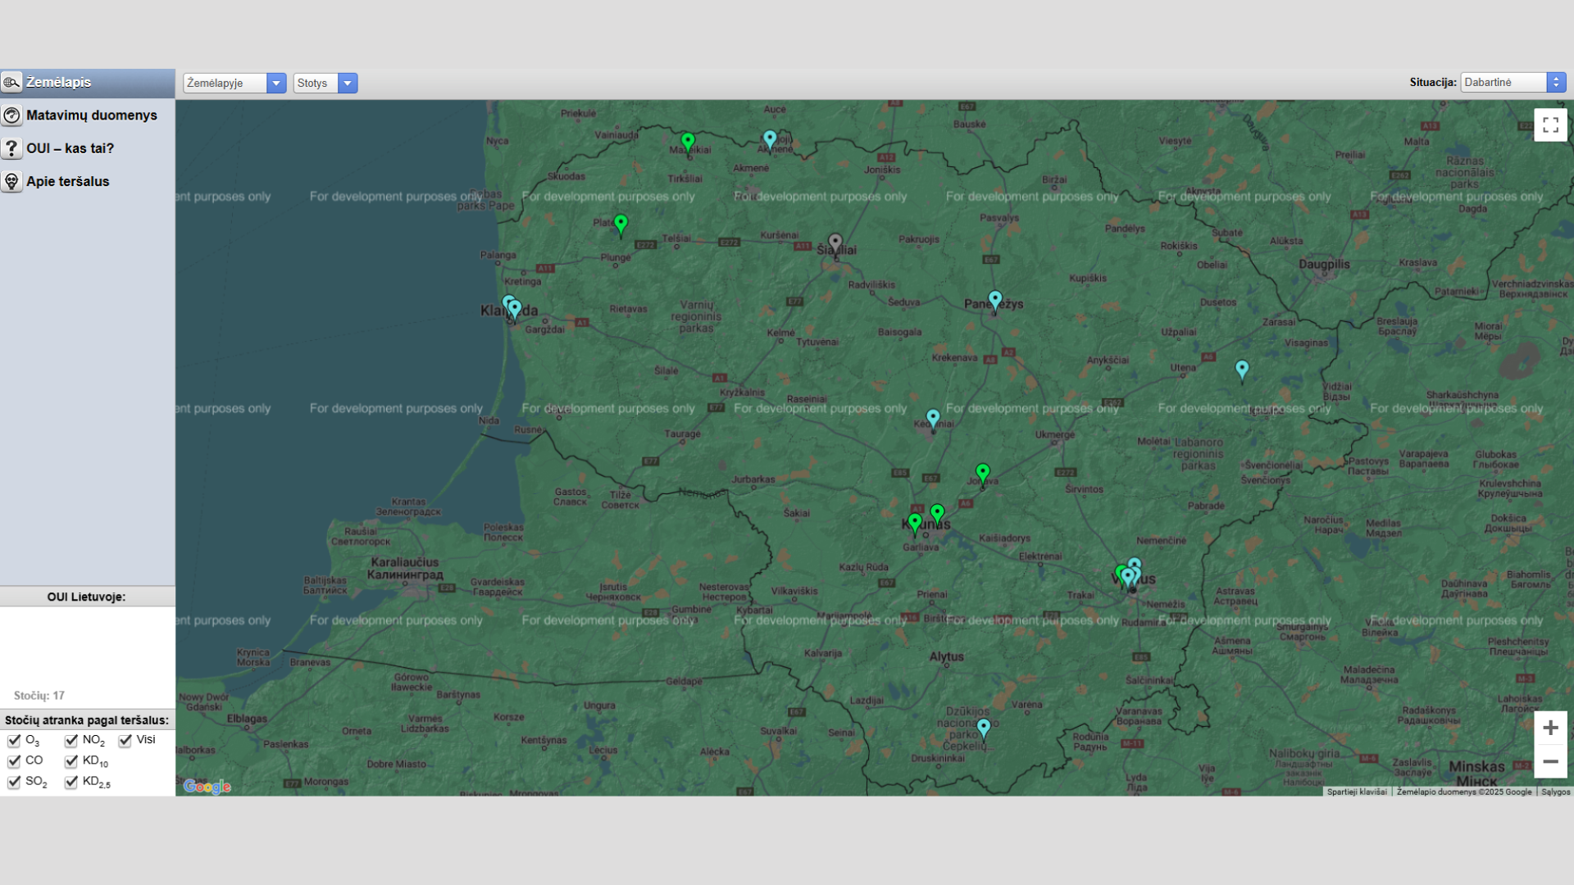The image size is (1574, 885).
Task: Click the question mark icon for OUI
Action: click(11, 148)
